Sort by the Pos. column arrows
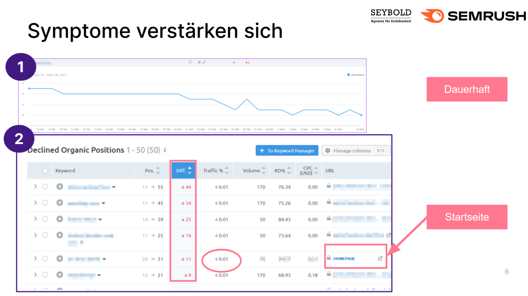Screen dimensions: 528x296 pos(158,171)
